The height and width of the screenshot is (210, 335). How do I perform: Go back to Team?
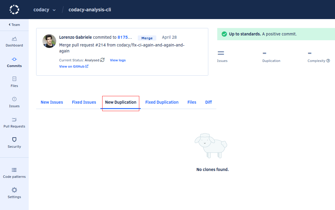pyautogui.click(x=14, y=25)
